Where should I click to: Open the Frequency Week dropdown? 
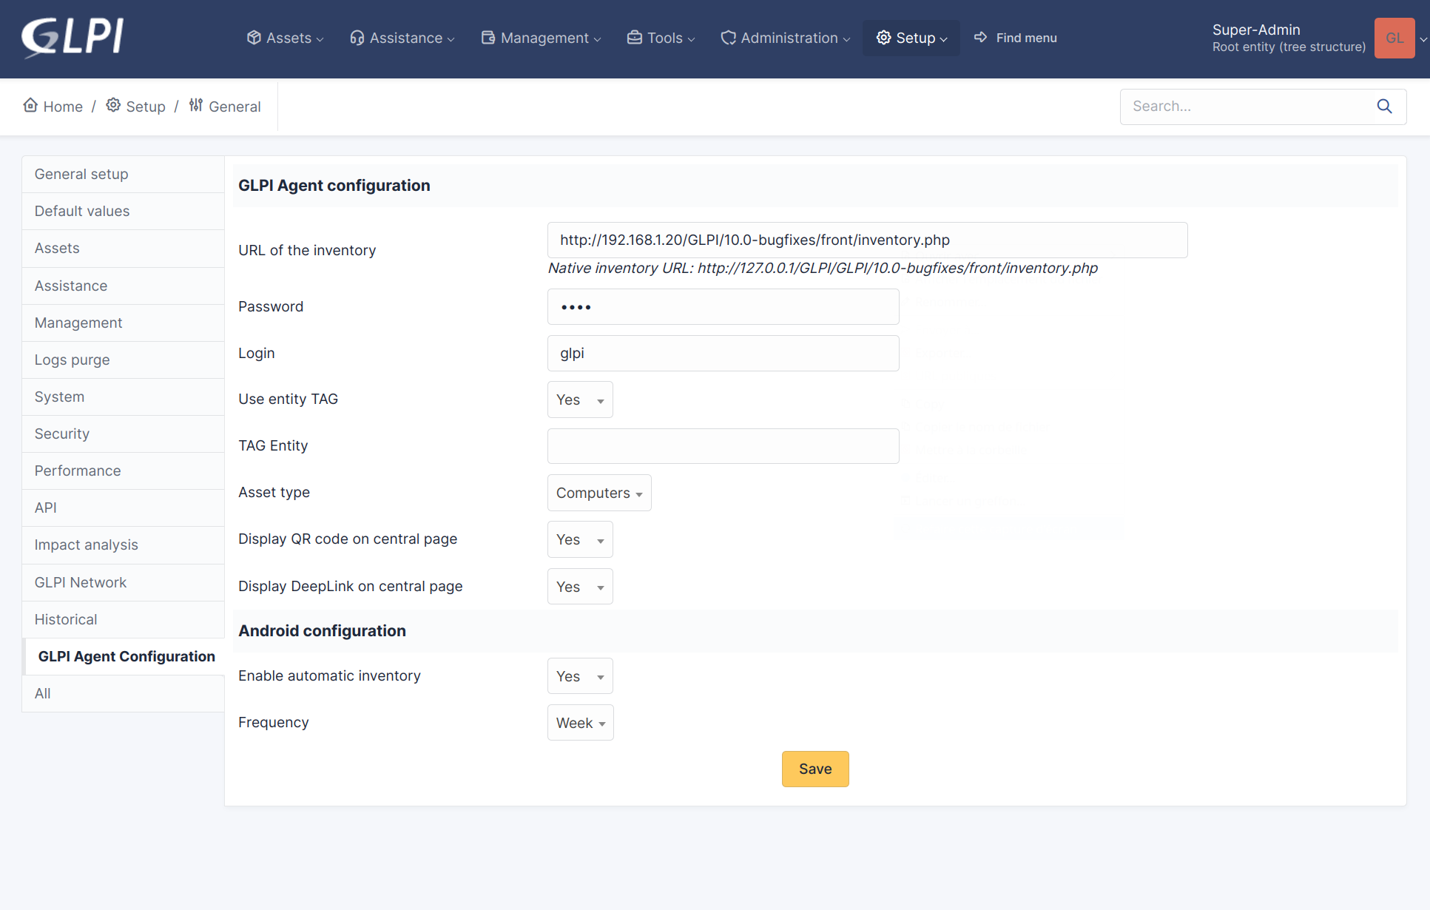[581, 723]
